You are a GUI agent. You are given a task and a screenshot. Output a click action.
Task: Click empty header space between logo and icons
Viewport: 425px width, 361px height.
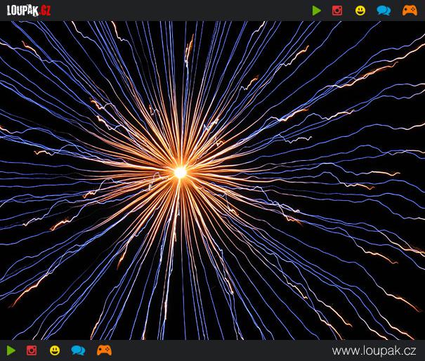coord(176,11)
